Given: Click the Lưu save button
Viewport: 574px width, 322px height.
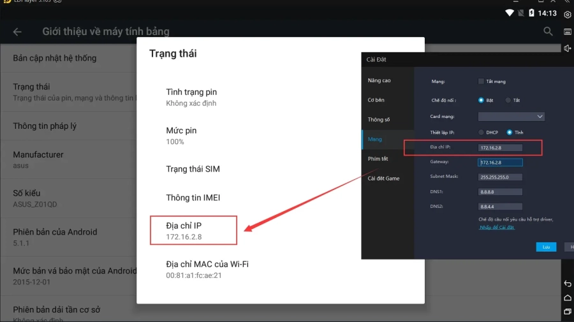Looking at the screenshot, I should coord(546,247).
